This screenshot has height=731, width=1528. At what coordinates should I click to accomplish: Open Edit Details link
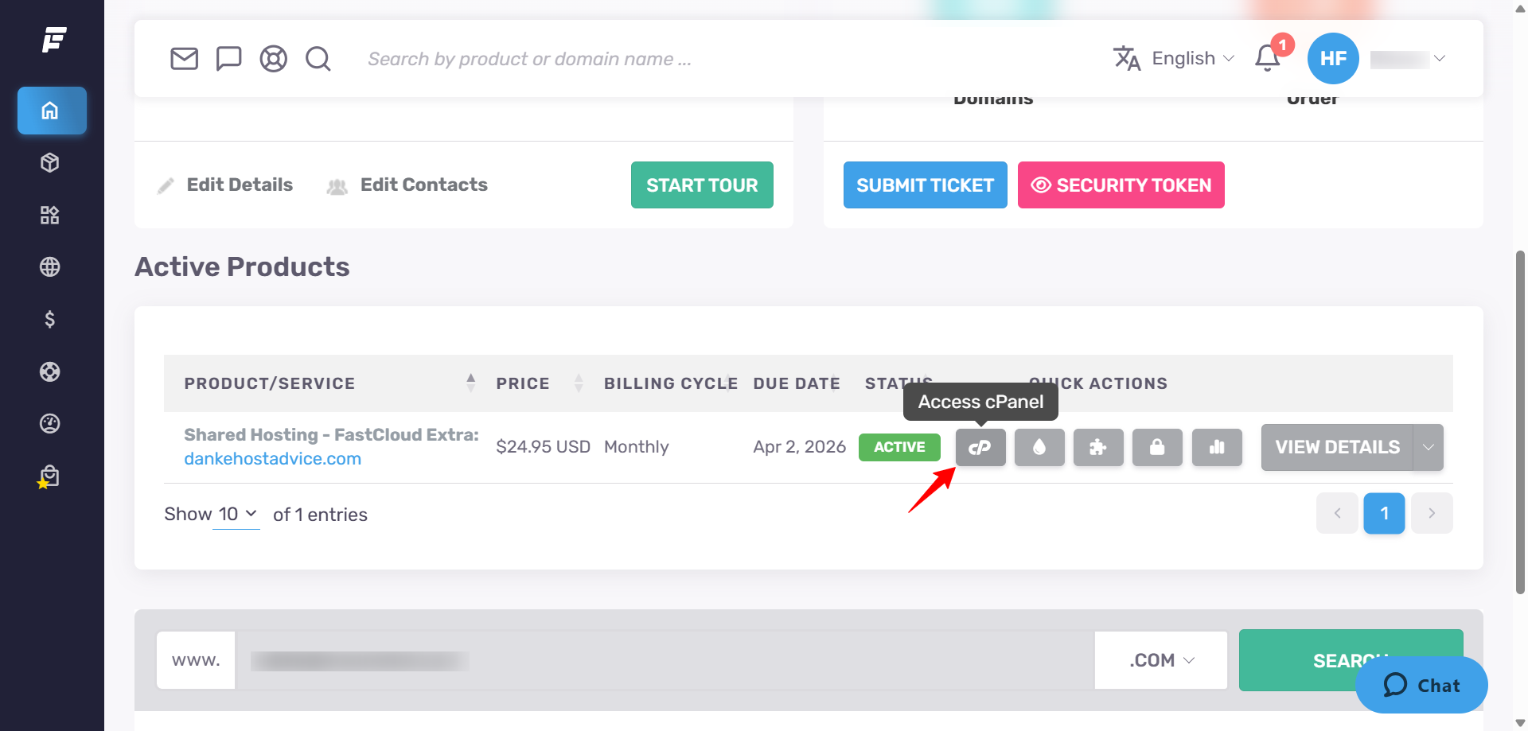(225, 185)
